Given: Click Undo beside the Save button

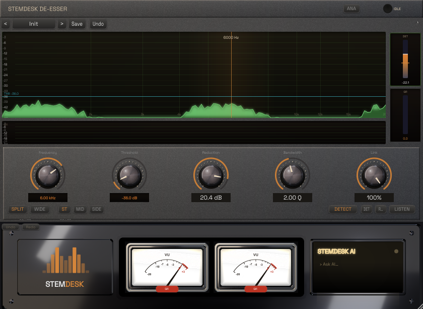Looking at the screenshot, I should 98,24.
